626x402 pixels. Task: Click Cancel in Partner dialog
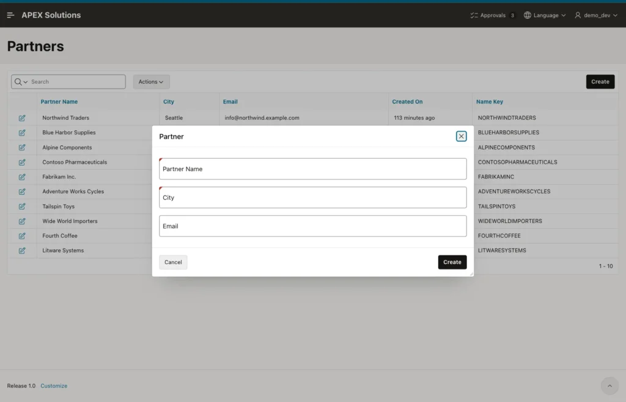point(173,262)
